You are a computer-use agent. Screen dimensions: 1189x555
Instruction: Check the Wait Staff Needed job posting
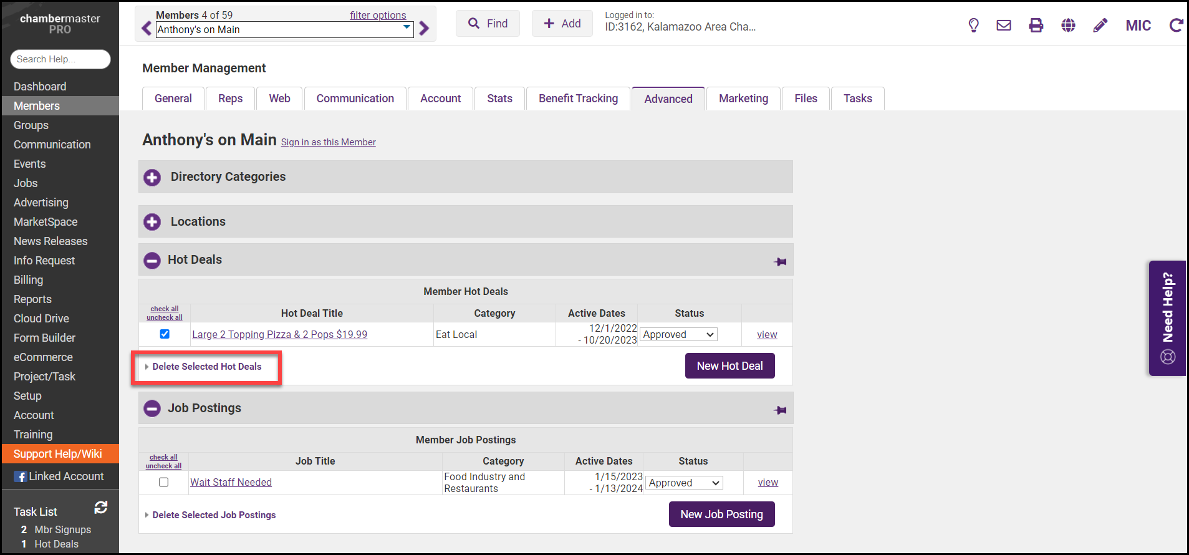(x=164, y=482)
